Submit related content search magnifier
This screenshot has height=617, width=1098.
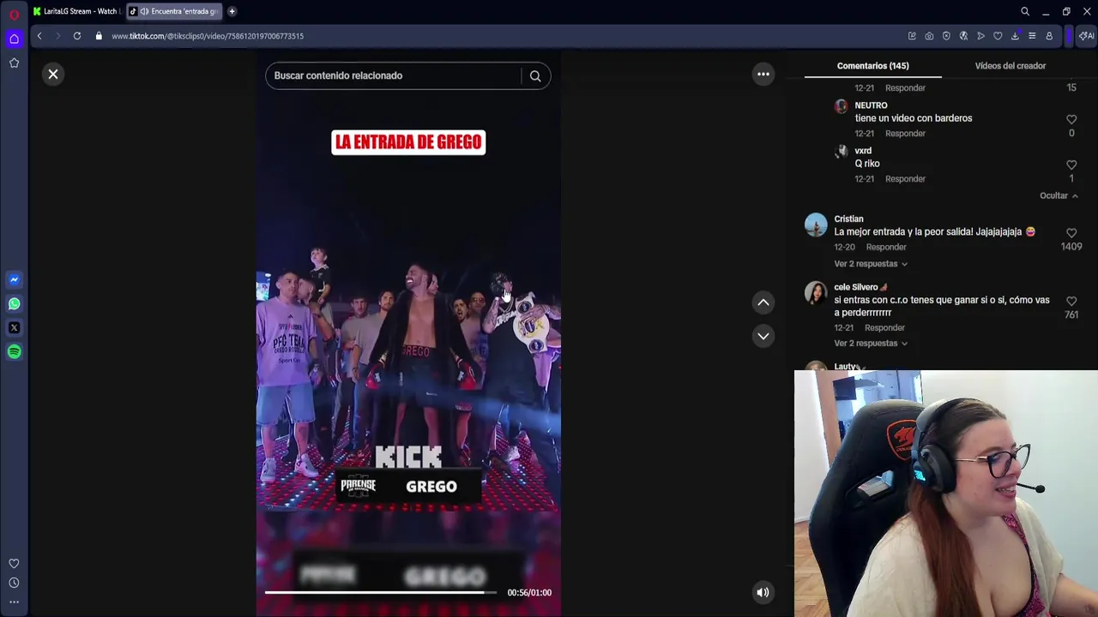click(535, 75)
